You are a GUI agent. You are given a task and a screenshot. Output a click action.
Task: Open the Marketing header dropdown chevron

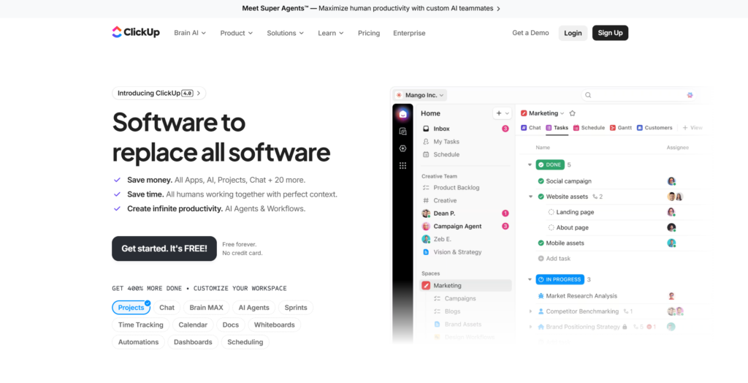(x=562, y=113)
